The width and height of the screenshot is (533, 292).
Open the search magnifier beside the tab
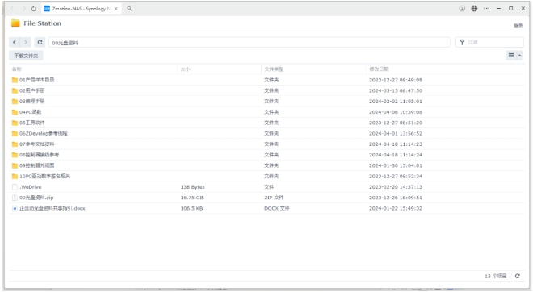129,9
